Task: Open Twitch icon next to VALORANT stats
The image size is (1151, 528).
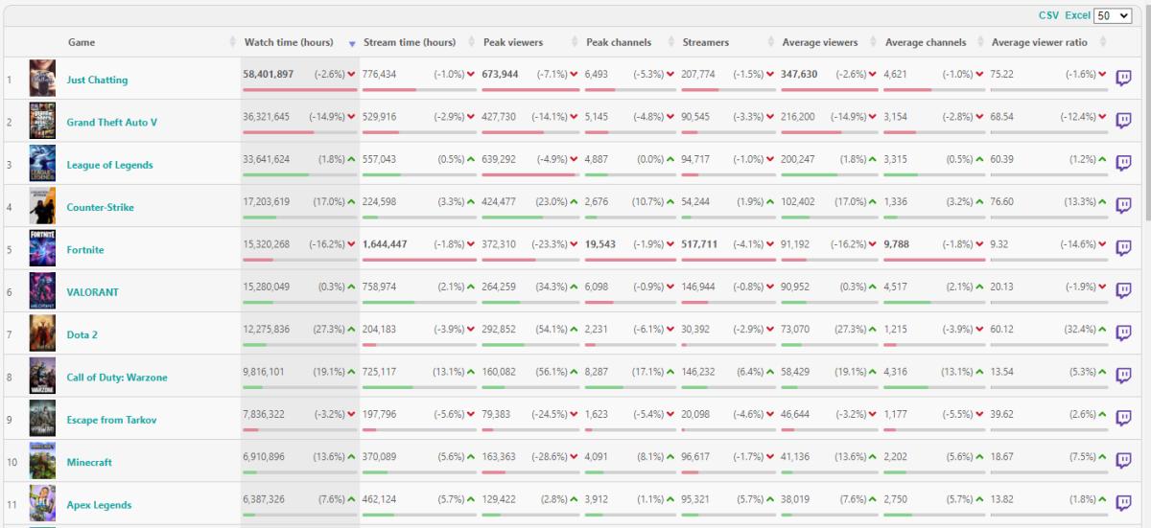Action: [1124, 290]
